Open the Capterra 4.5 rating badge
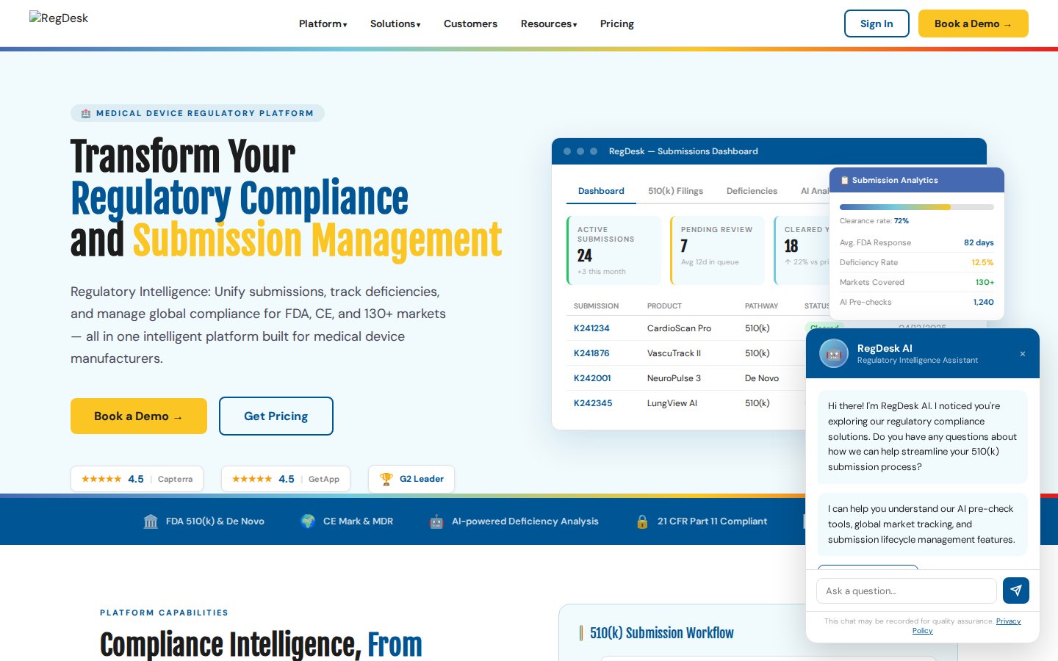Viewport: 1058px width, 661px height. [x=137, y=479]
